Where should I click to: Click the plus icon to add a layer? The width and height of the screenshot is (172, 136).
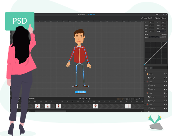(x=146, y=71)
